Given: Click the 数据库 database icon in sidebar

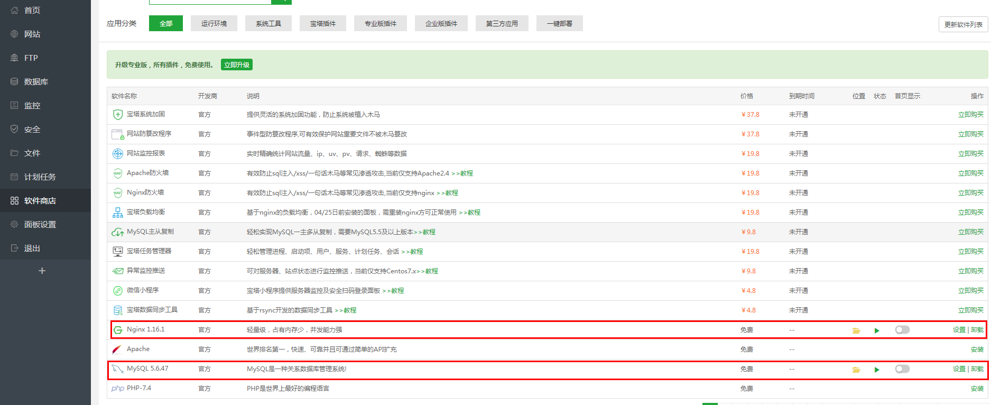Looking at the screenshot, I should click(x=14, y=81).
